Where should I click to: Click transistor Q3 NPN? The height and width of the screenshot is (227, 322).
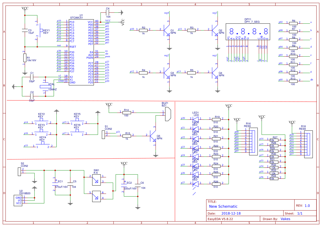click(x=167, y=73)
